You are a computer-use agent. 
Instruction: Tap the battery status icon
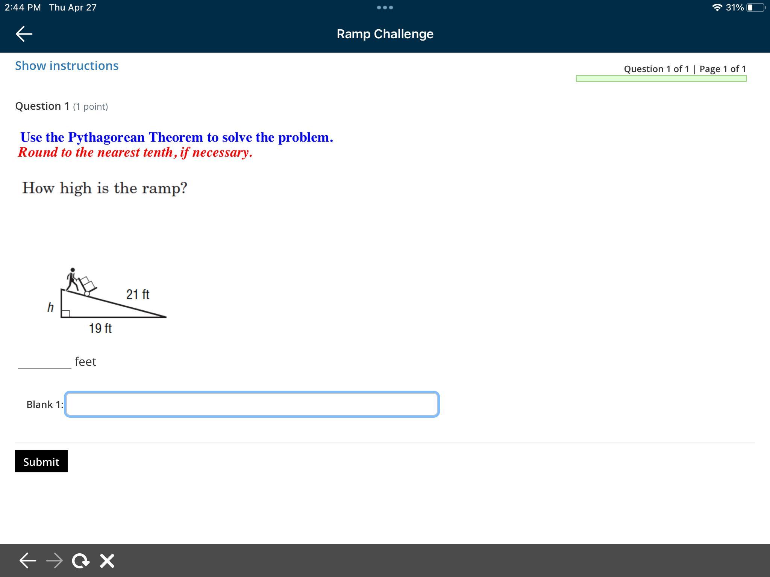(755, 8)
